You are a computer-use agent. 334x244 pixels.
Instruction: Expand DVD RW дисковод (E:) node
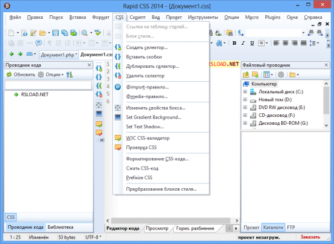click(x=245, y=107)
